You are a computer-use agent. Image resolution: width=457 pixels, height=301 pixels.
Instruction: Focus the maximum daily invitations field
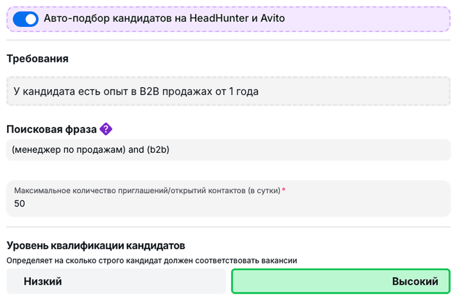click(228, 203)
